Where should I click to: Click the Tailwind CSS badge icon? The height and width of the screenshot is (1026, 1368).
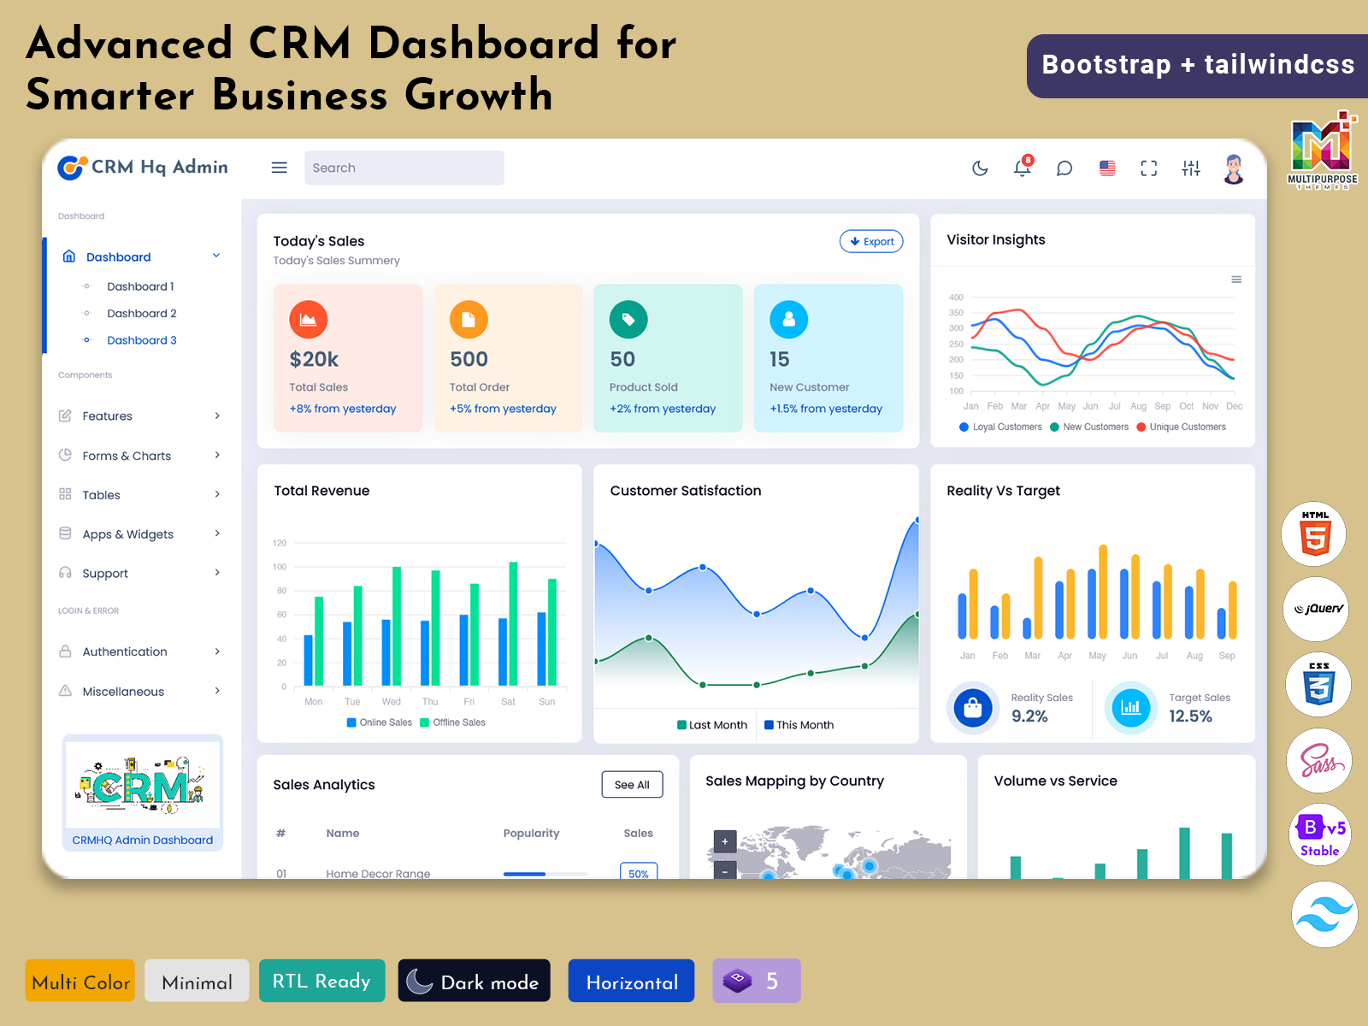[1324, 915]
